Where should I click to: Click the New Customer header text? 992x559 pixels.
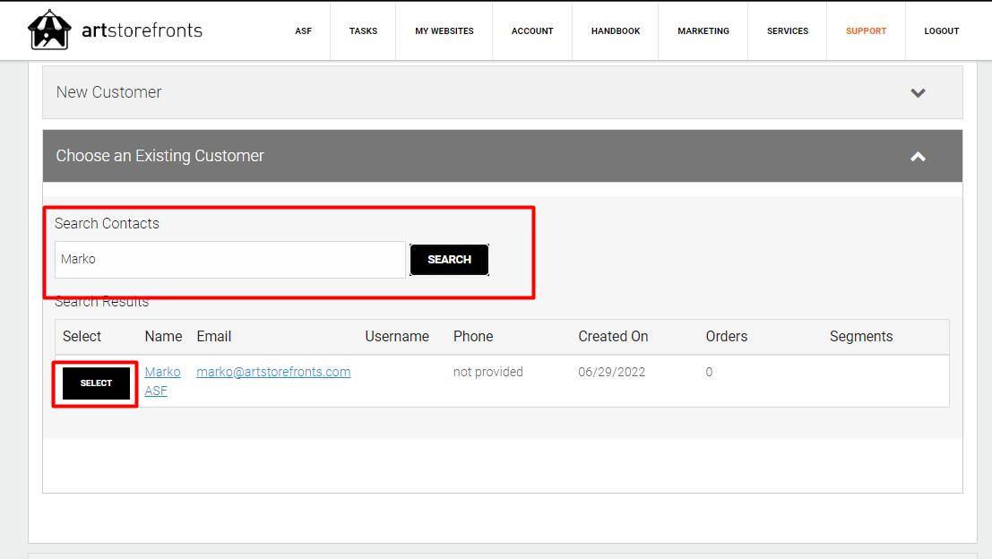coord(108,92)
